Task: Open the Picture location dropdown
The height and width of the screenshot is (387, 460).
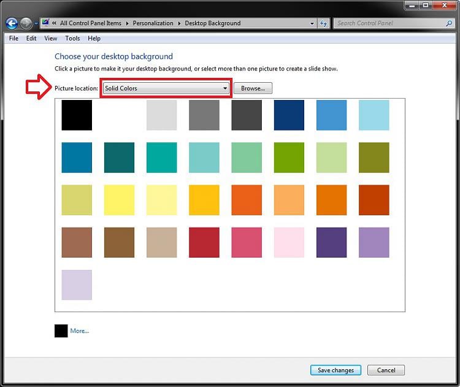Action: click(x=166, y=88)
